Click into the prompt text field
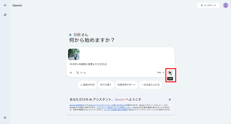231x124 pixels. (x=120, y=64)
